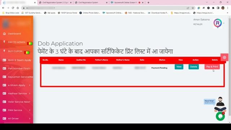Click rupee icon beside PAY TO ADMIN
This screenshot has width=231, height=130.
click(4, 42)
